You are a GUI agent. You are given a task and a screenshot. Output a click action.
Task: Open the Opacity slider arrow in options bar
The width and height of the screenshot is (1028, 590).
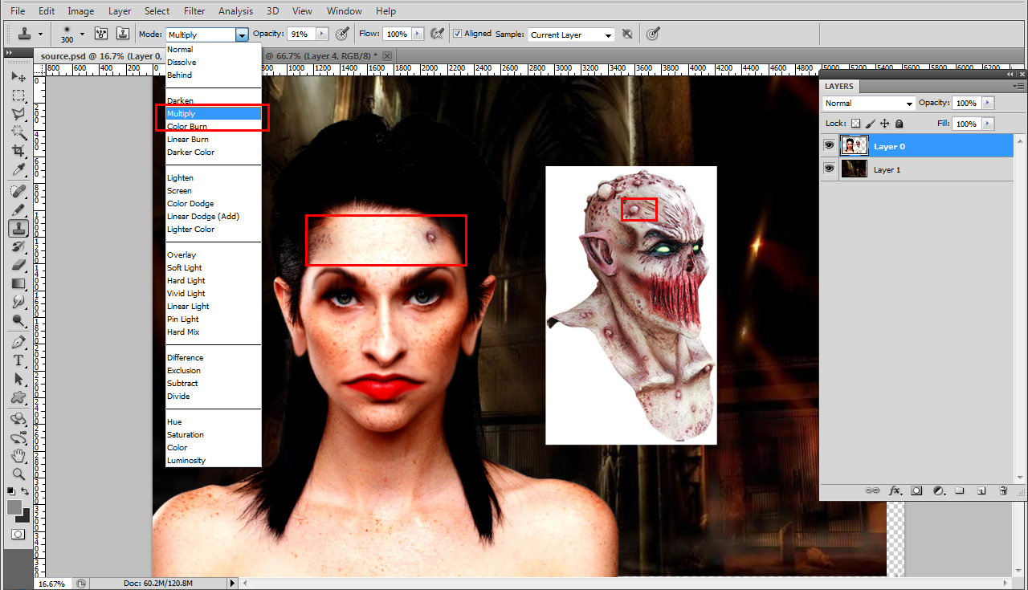click(322, 34)
